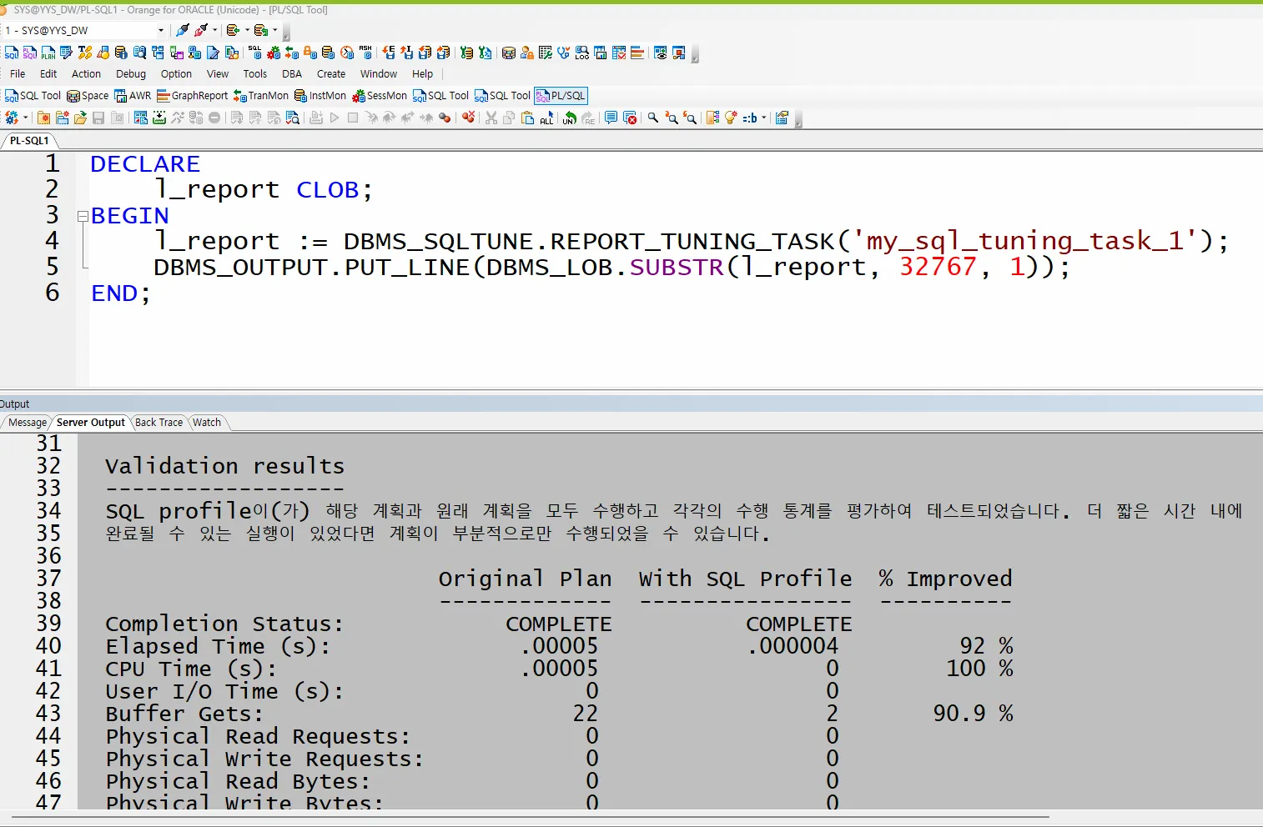Switch to the TranMon window button
The height and width of the screenshot is (827, 1263).
coord(261,96)
